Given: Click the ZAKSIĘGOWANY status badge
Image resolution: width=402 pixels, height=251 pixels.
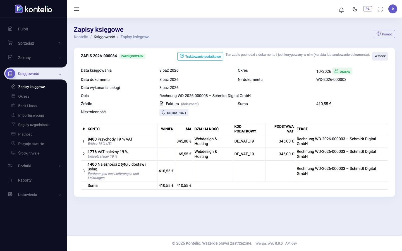Looking at the screenshot, I should click(132, 56).
